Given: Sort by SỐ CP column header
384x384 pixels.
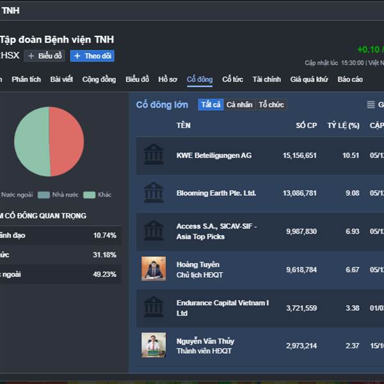Looking at the screenshot, I should click(307, 125).
